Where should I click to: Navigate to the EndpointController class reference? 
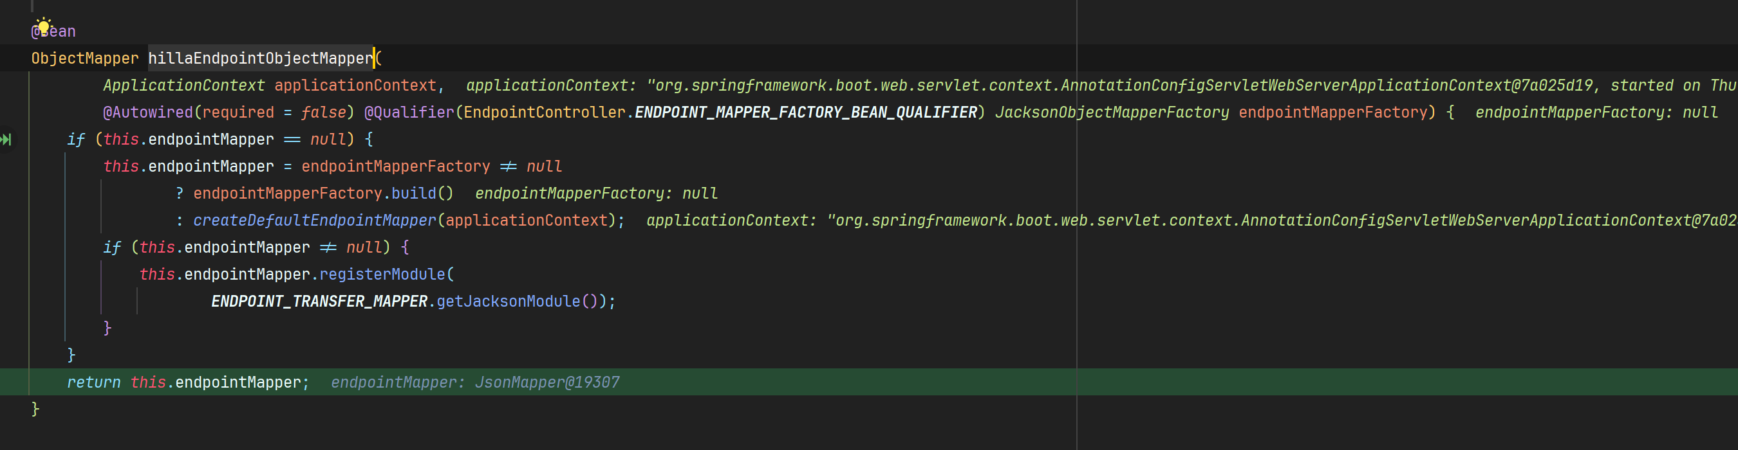tap(545, 113)
